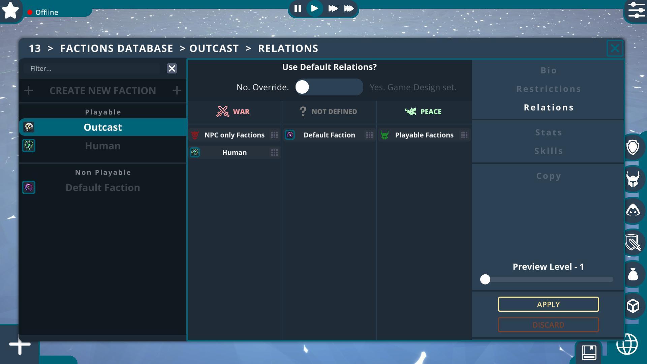Open the shield sidebar icon
The image size is (647, 364).
633,147
